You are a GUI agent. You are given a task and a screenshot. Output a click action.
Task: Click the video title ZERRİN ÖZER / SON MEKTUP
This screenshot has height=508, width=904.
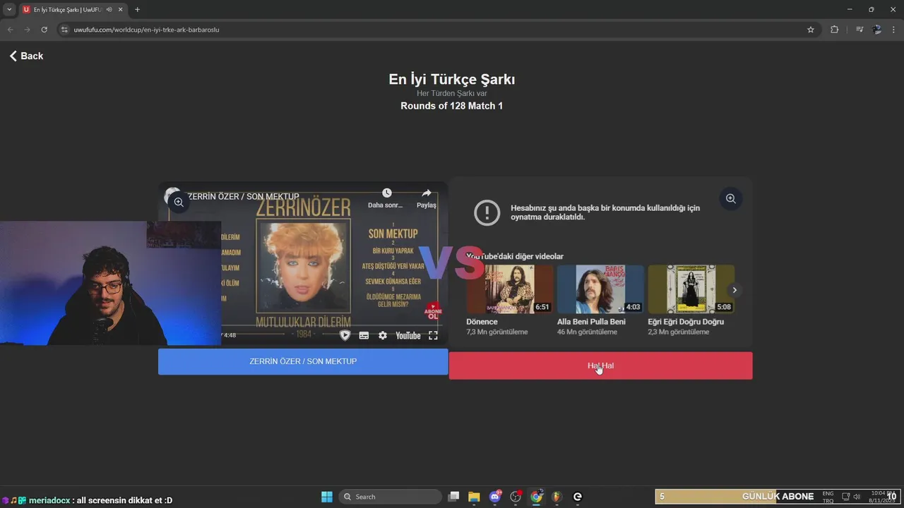[x=243, y=196]
